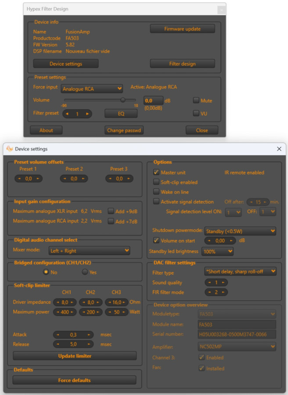Decrease CH1 driver impedance

point(58,302)
